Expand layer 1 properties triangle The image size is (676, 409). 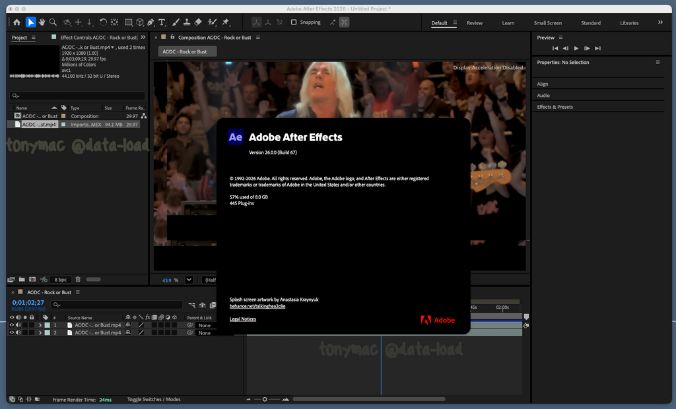pos(40,325)
